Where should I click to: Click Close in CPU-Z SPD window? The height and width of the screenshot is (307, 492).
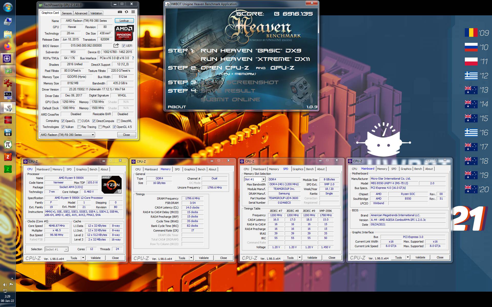(332, 258)
